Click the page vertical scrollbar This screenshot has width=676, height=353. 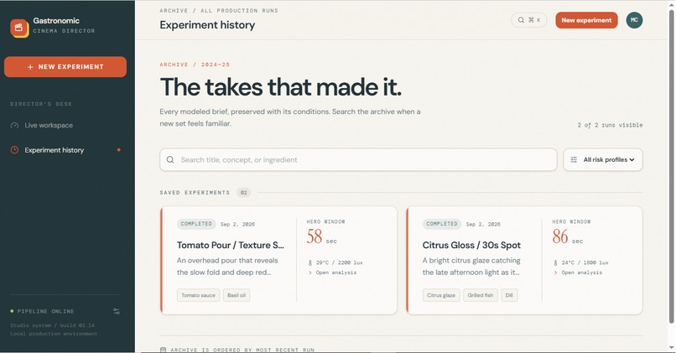pos(671,166)
